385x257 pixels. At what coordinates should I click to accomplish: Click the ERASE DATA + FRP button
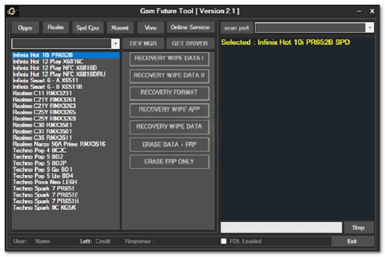(x=169, y=145)
